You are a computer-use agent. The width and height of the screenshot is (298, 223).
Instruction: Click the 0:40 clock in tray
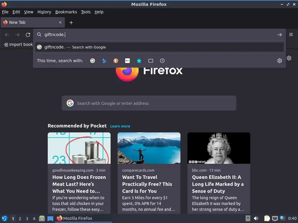292,218
